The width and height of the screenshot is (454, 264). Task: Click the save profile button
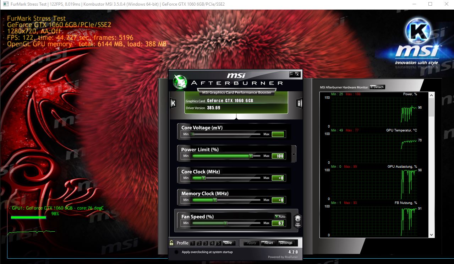pyautogui.click(x=229, y=243)
